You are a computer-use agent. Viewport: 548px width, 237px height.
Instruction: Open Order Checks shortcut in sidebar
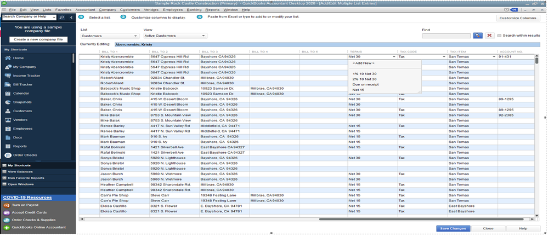21,155
